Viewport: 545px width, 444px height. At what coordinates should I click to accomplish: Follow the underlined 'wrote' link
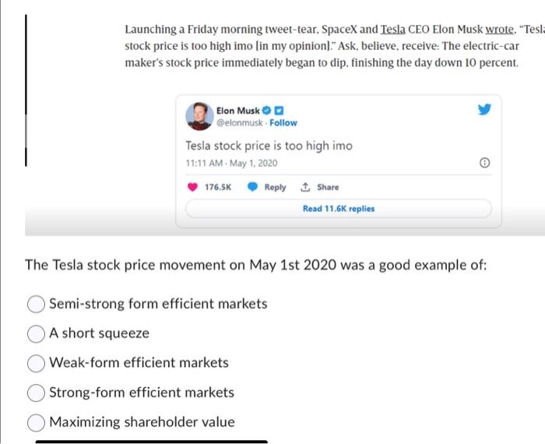pos(499,29)
